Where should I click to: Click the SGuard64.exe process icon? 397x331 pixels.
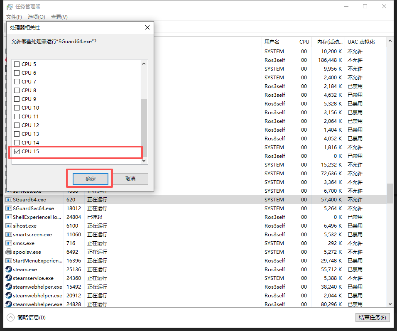pos(9,199)
